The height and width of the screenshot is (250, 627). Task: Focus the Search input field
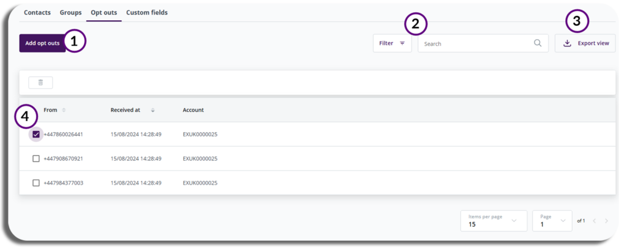[x=483, y=43]
